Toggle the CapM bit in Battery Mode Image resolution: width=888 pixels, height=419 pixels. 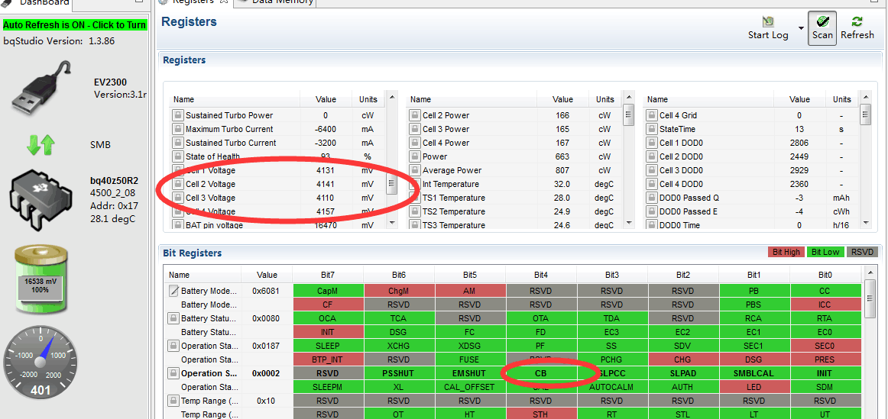point(328,292)
